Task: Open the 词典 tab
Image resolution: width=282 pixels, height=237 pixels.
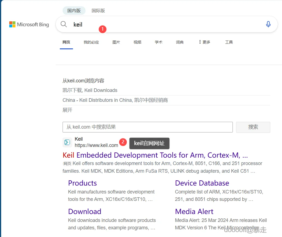Action: [180, 42]
